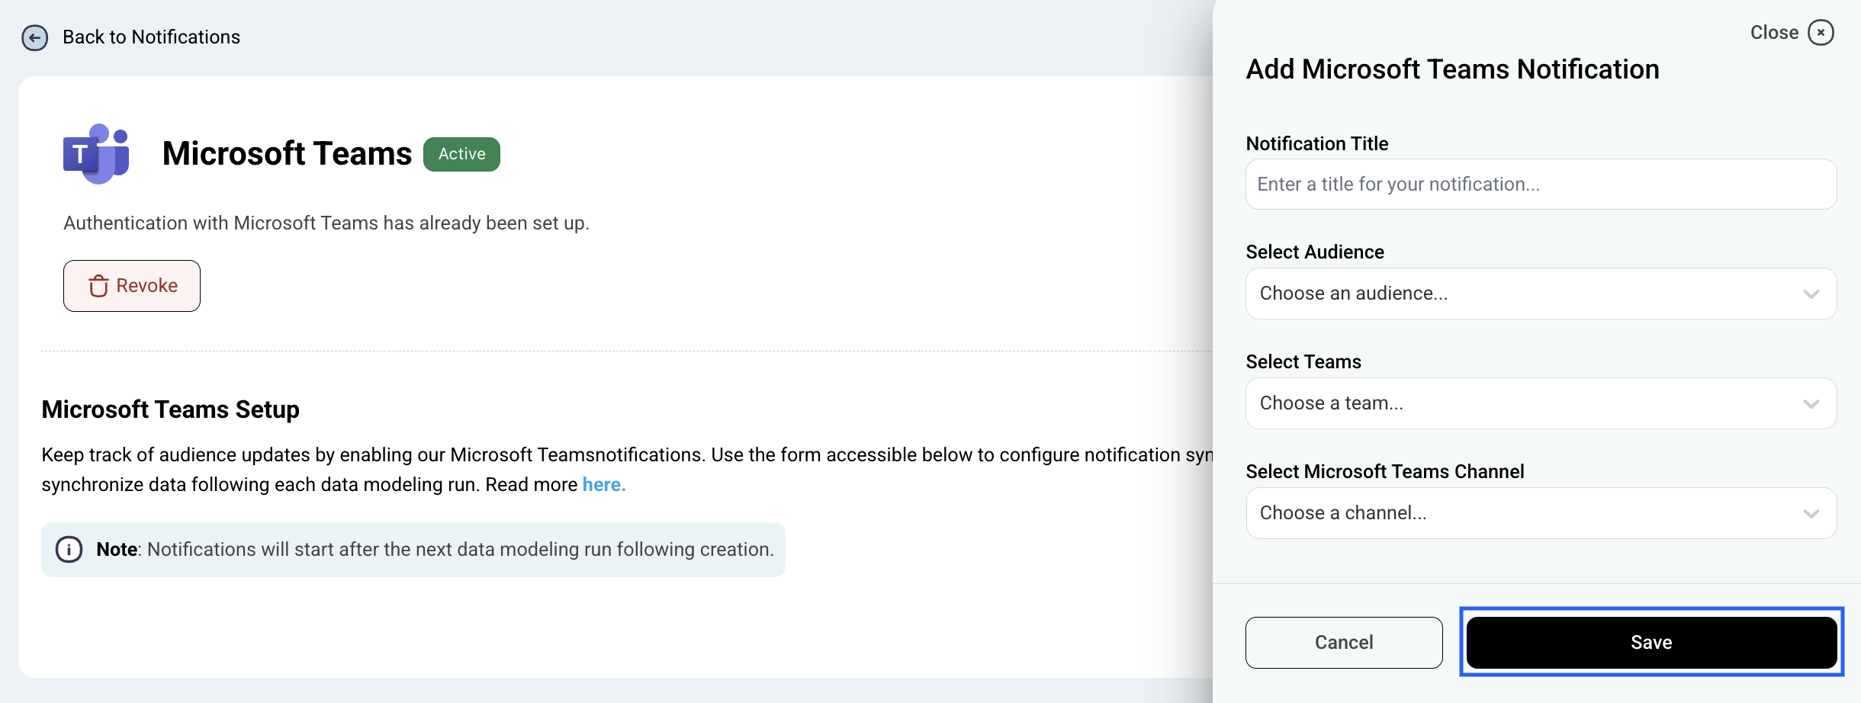Click the Active status badge
This screenshot has height=703, width=1861.
click(461, 154)
